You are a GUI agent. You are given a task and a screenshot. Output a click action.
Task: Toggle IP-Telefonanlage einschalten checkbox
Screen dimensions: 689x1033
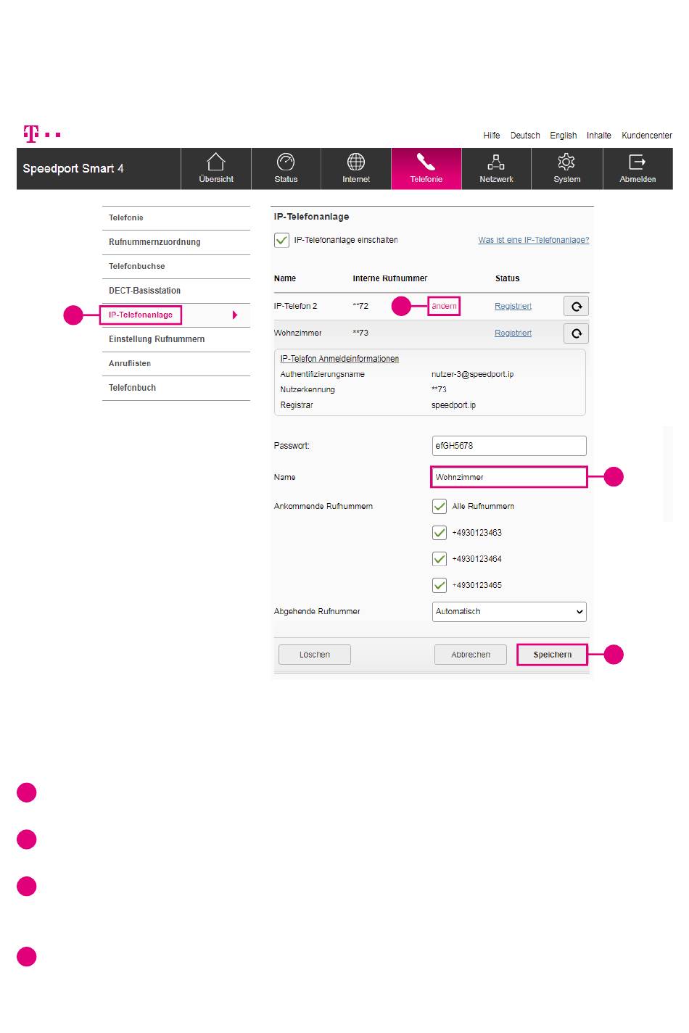point(281,240)
